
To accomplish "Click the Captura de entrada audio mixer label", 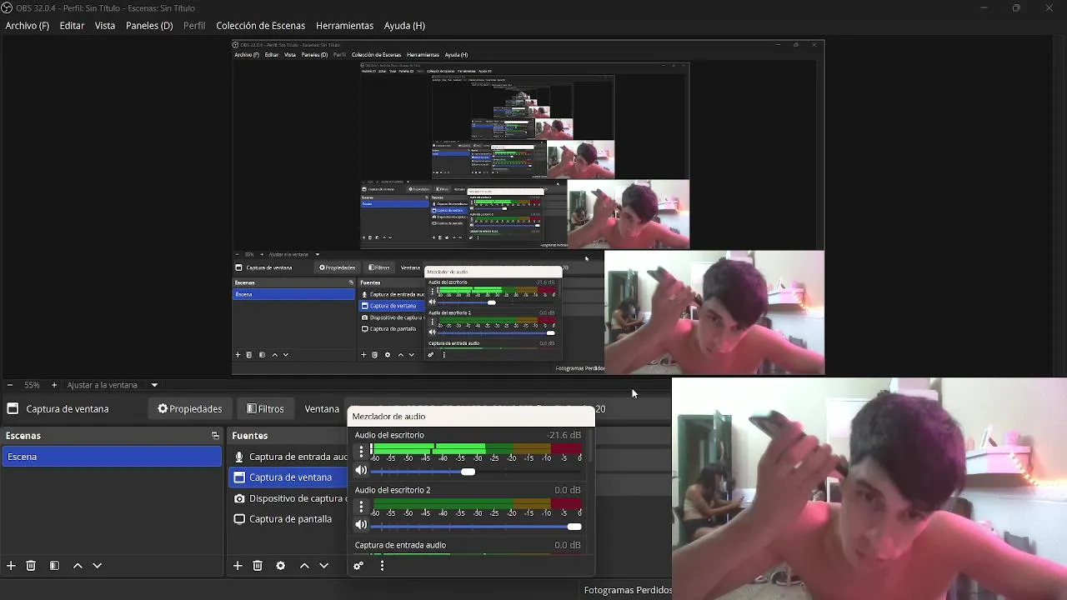I will [400, 545].
